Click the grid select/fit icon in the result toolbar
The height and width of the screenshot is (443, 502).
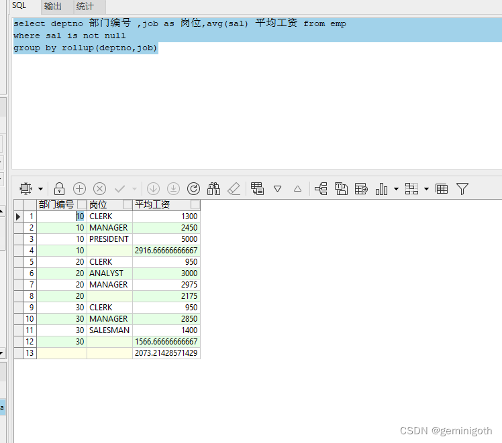(26, 188)
